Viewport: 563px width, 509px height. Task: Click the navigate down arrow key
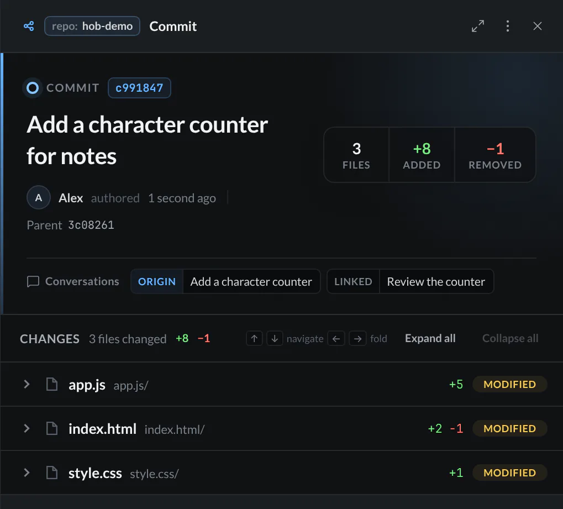[275, 339]
